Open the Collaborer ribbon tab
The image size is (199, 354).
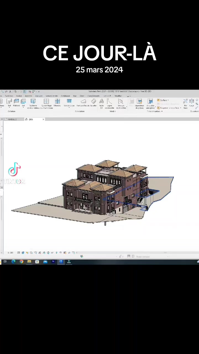pos(66,96)
